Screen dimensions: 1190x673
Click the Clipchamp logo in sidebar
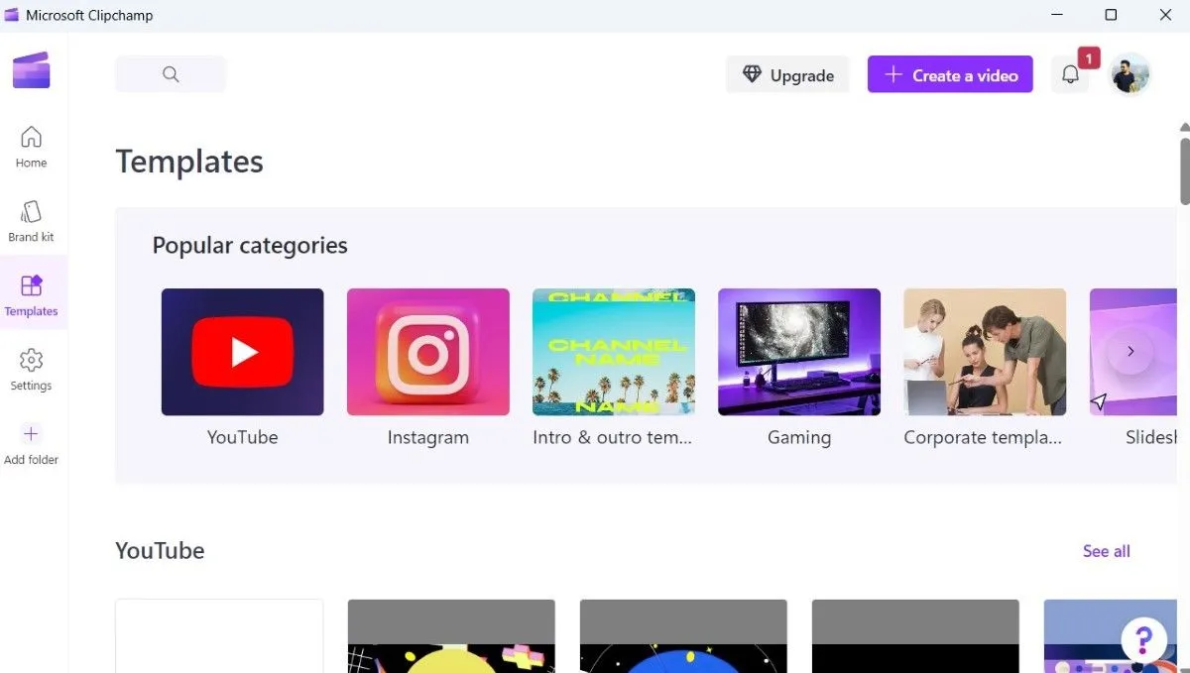pyautogui.click(x=31, y=70)
